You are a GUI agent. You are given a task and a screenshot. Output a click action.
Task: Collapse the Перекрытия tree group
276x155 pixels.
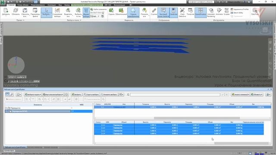coord(6,108)
